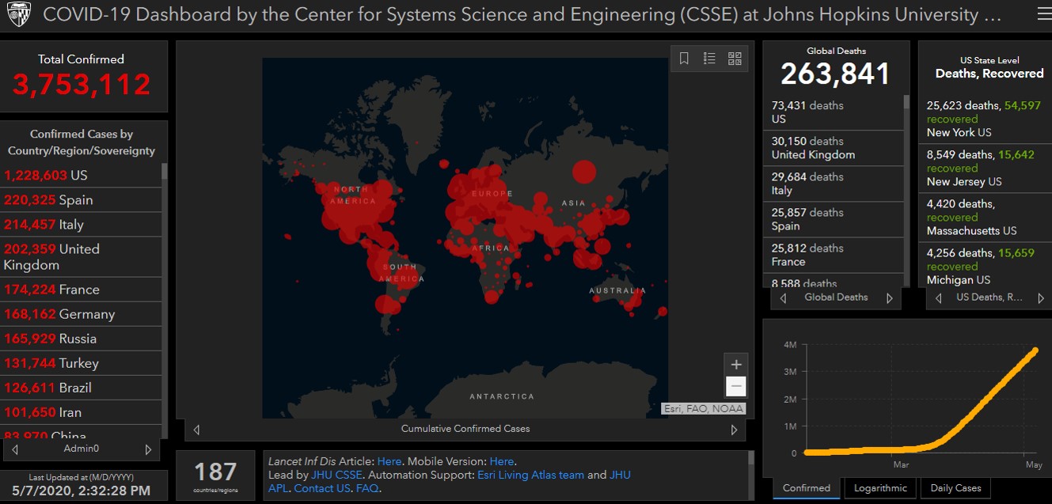Switch to the Logarithmic chart tab
Image resolution: width=1052 pixels, height=504 pixels.
click(879, 488)
